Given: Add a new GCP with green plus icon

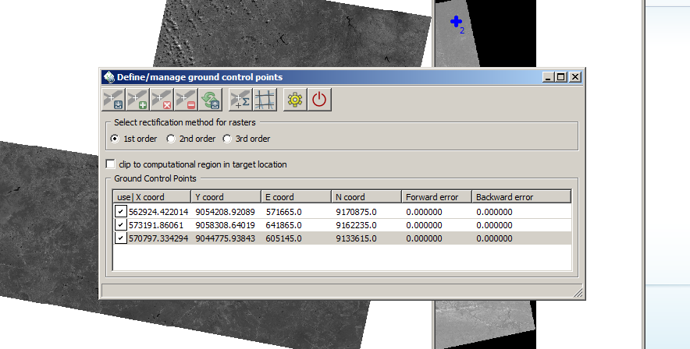Looking at the screenshot, I should 137,100.
